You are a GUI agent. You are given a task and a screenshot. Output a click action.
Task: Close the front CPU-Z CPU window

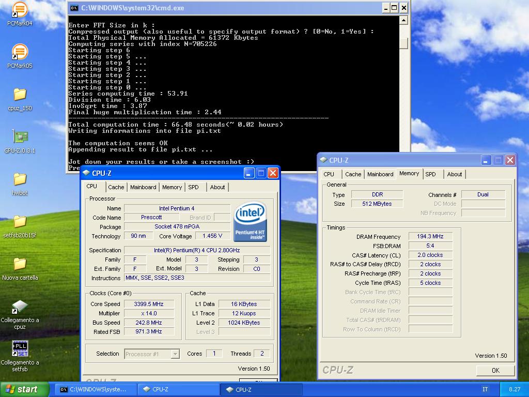tap(273, 173)
